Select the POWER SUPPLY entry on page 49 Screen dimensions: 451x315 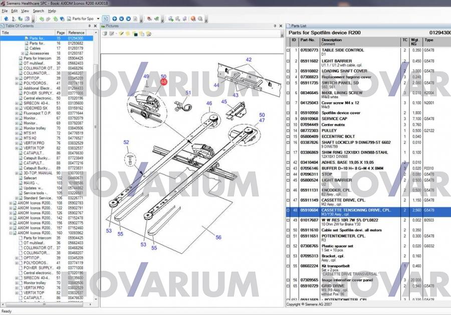click(x=39, y=93)
